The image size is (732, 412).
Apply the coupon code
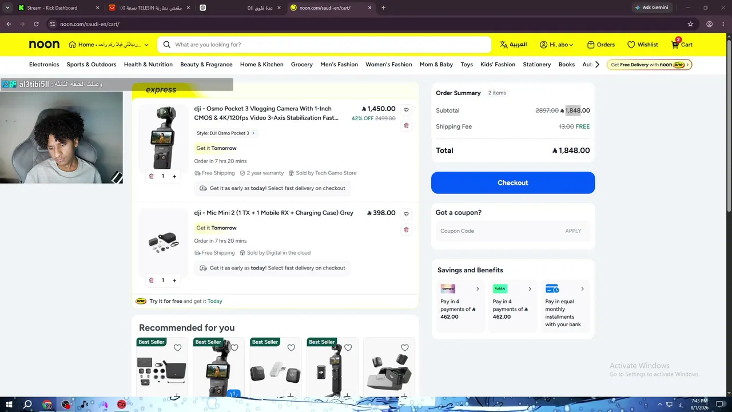click(573, 231)
